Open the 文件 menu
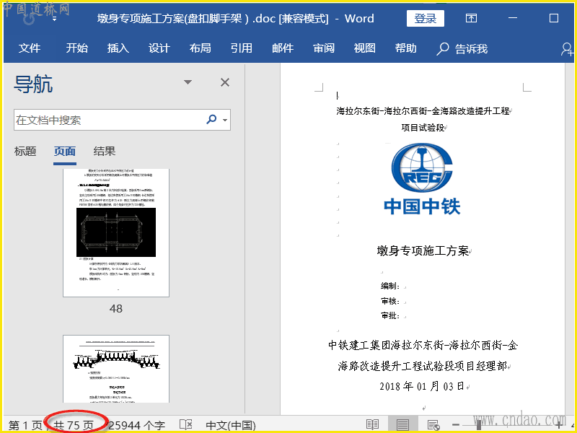 pos(30,48)
